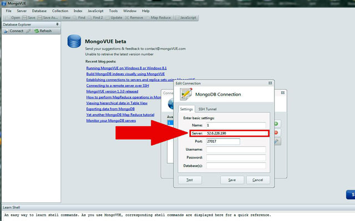This screenshot has height=221, width=355.
Task: Click the Connect icon in Database Explorer
Action: [x=6, y=31]
